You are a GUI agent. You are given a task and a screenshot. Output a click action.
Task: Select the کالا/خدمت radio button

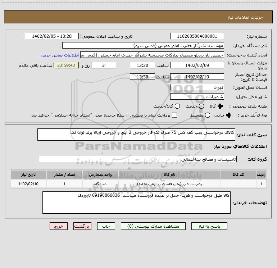pyautogui.click(x=177, y=106)
